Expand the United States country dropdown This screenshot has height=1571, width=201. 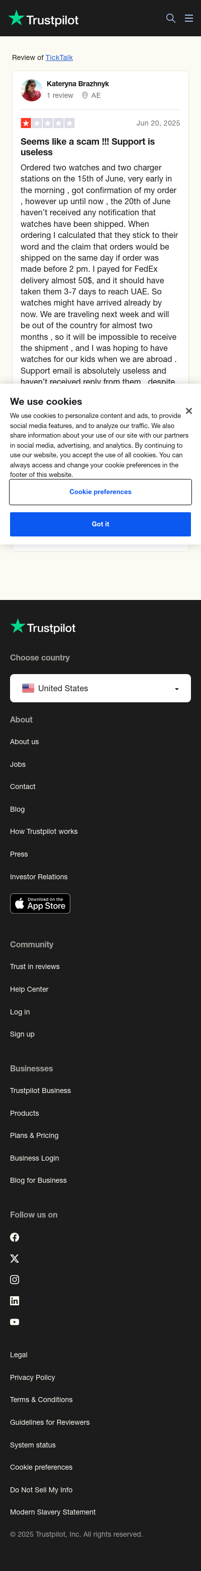click(100, 688)
